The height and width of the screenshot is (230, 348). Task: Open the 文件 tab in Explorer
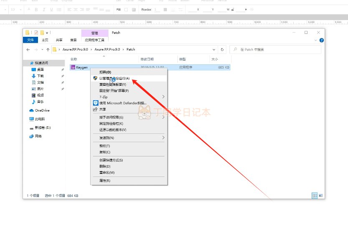click(x=30, y=40)
